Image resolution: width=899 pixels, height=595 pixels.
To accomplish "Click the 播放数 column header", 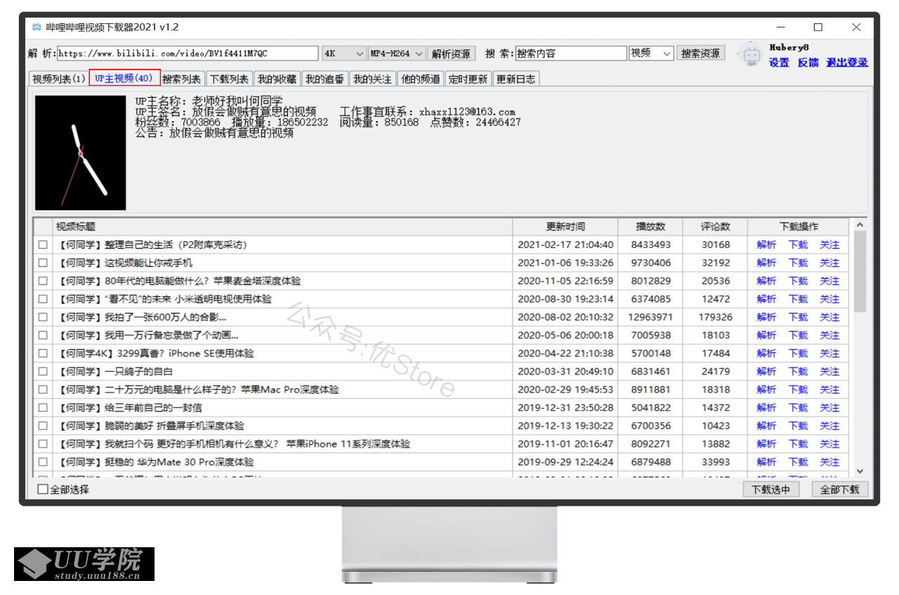I will pyautogui.click(x=650, y=227).
